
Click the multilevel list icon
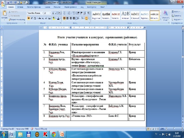74,13
